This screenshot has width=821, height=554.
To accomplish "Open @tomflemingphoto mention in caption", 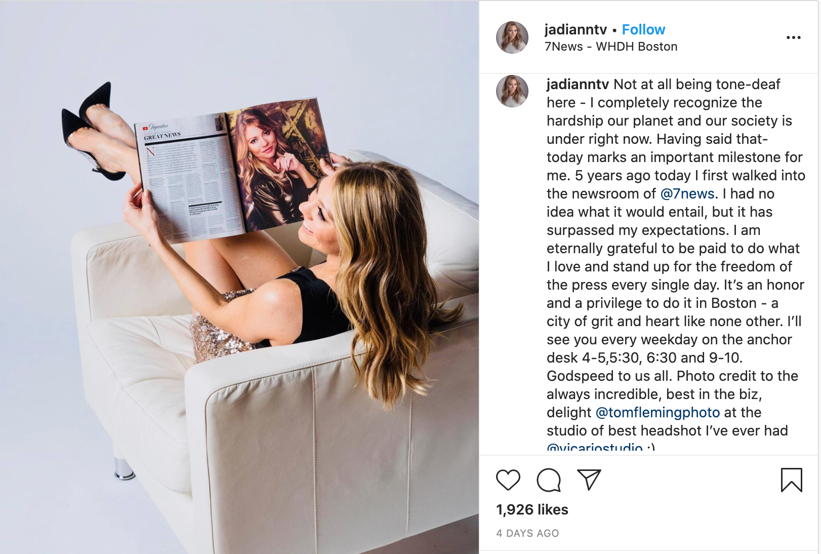I will click(x=658, y=412).
